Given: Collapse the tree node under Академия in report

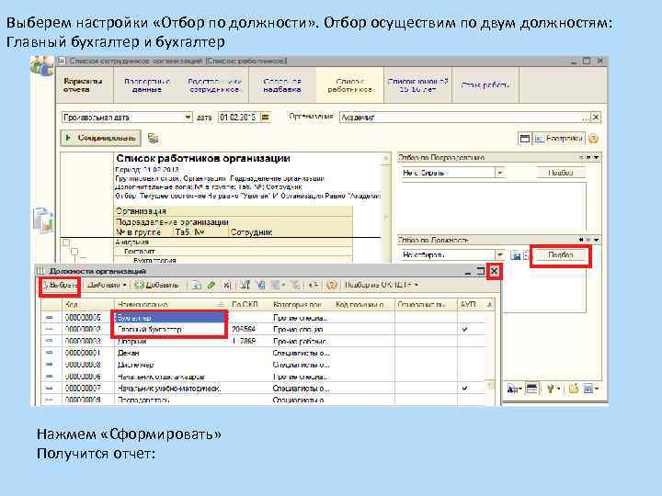Looking at the screenshot, I should click(74, 252).
